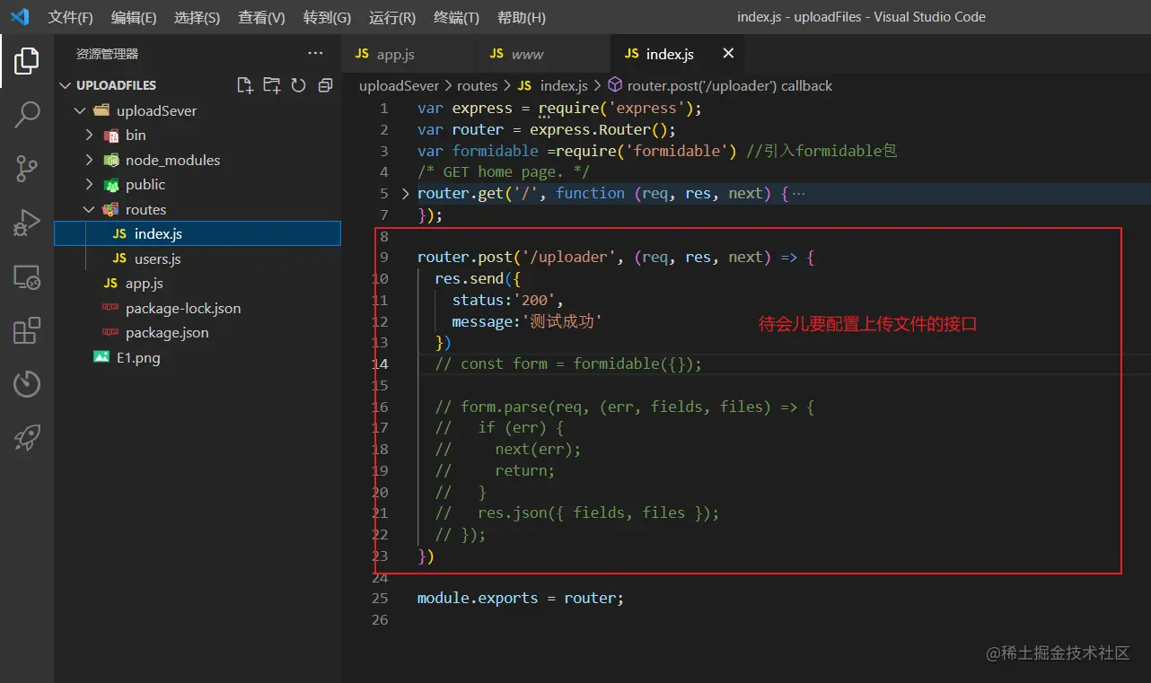Click line number 9 in gutter

coord(384,257)
